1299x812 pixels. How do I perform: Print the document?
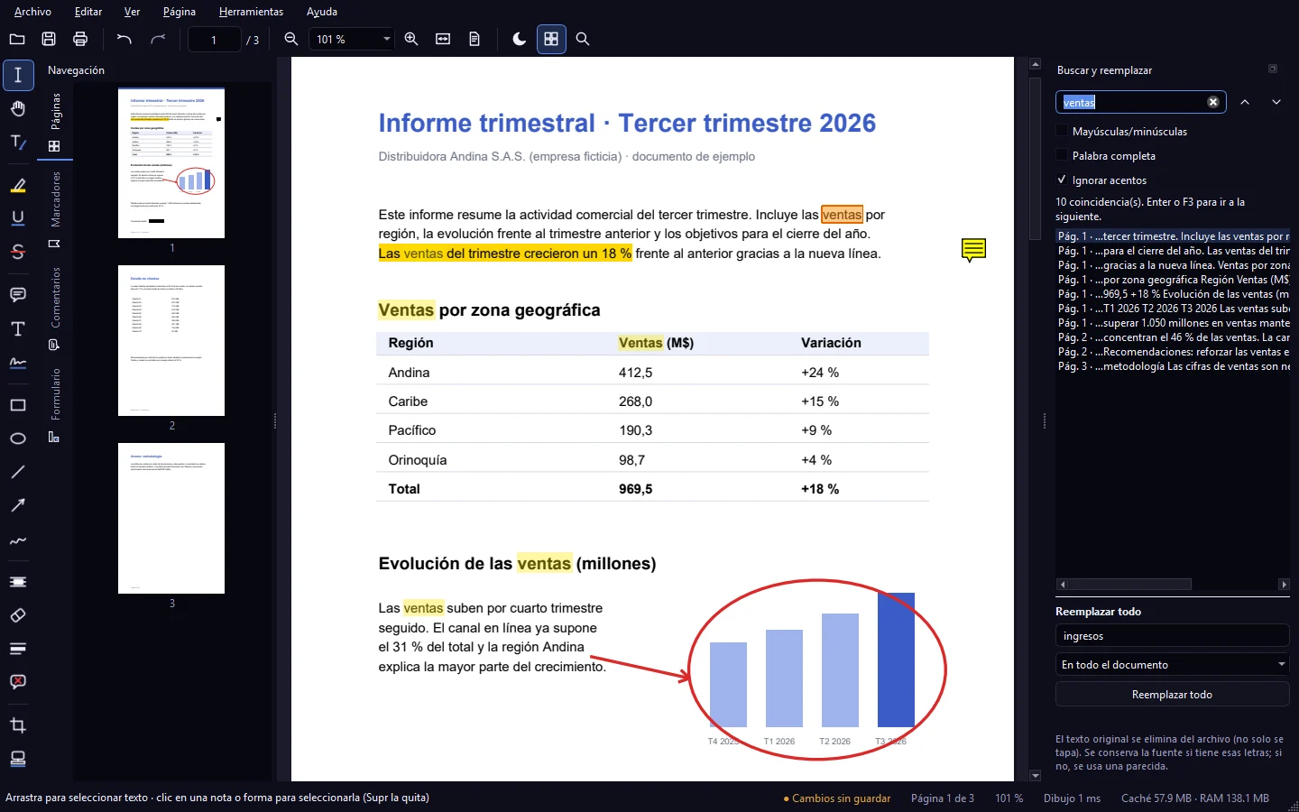tap(80, 39)
